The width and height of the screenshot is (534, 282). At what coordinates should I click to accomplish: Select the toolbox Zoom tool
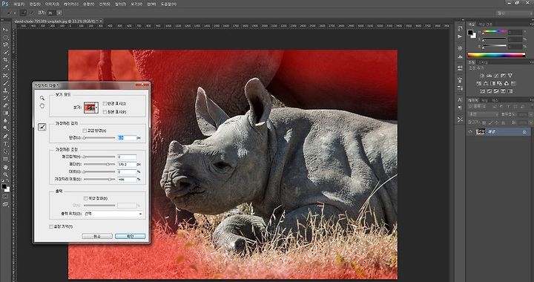[5, 174]
